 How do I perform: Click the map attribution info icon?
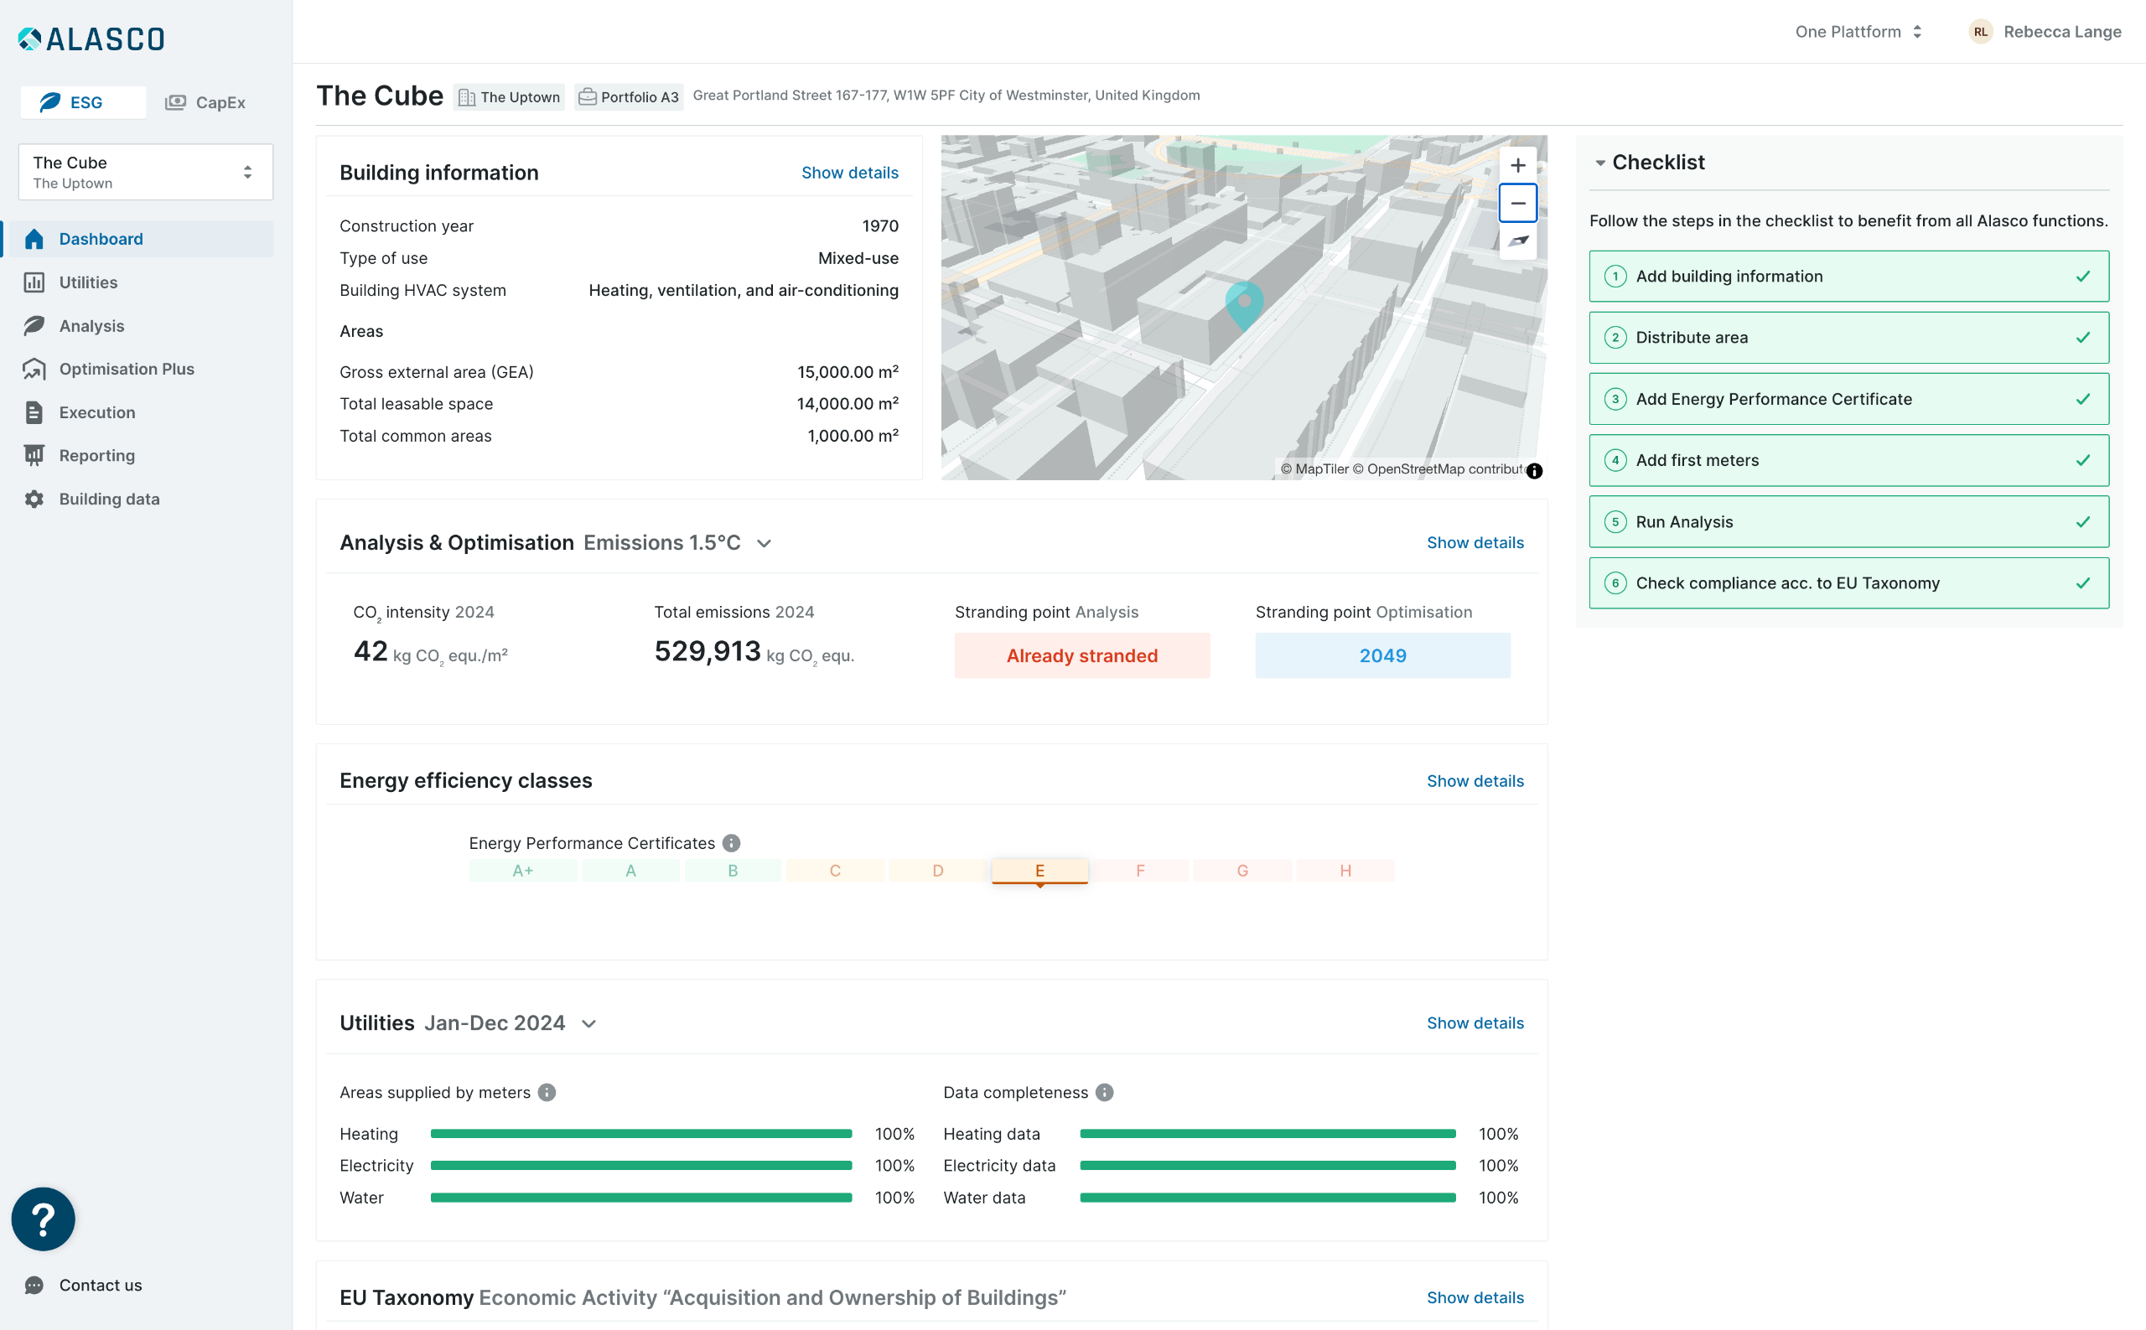point(1533,471)
